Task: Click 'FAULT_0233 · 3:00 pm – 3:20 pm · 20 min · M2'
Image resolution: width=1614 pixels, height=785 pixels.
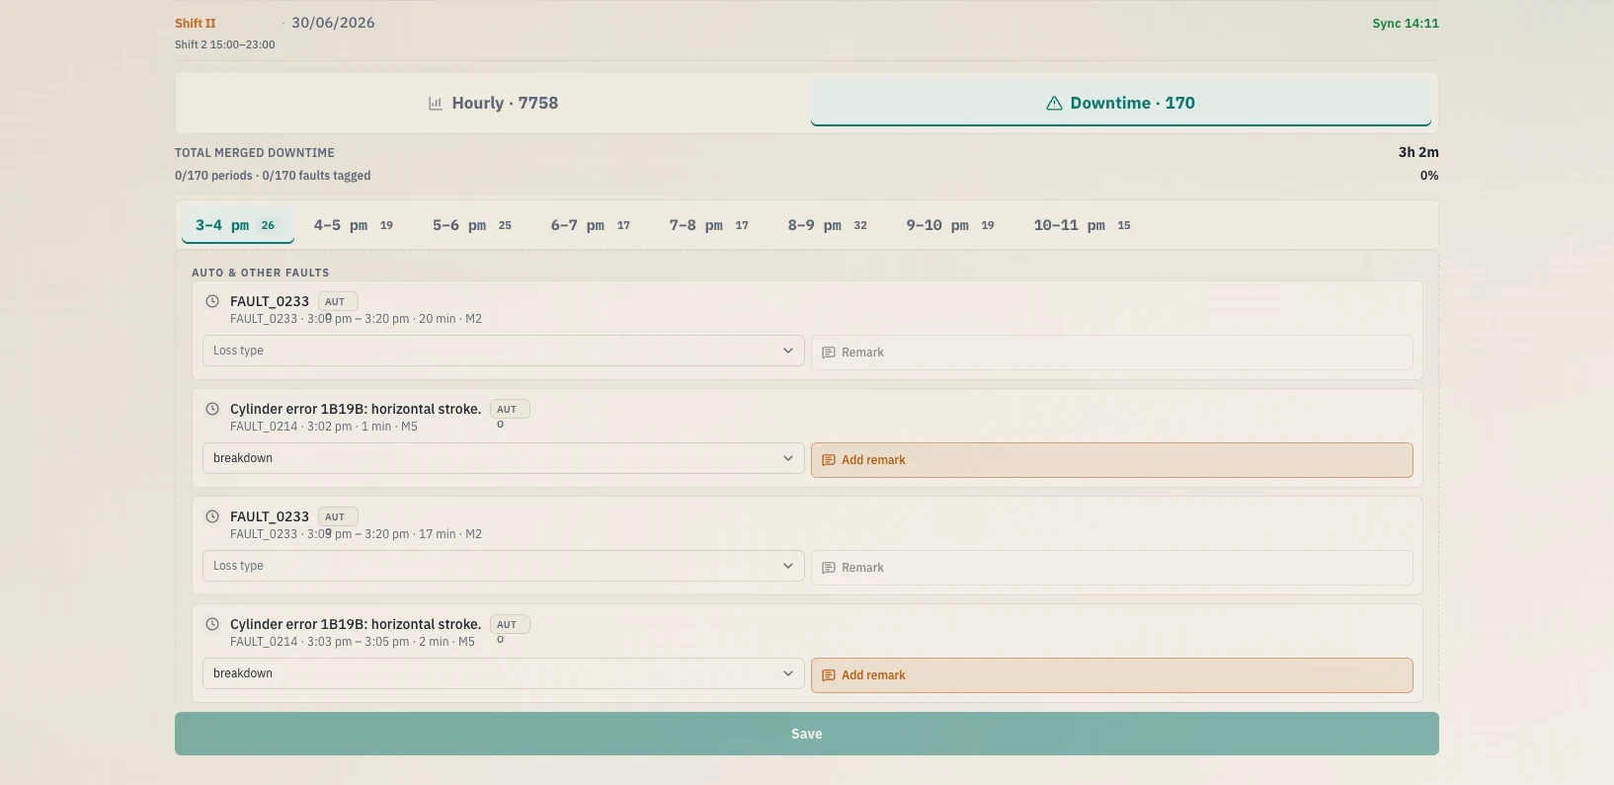Action: (356, 319)
